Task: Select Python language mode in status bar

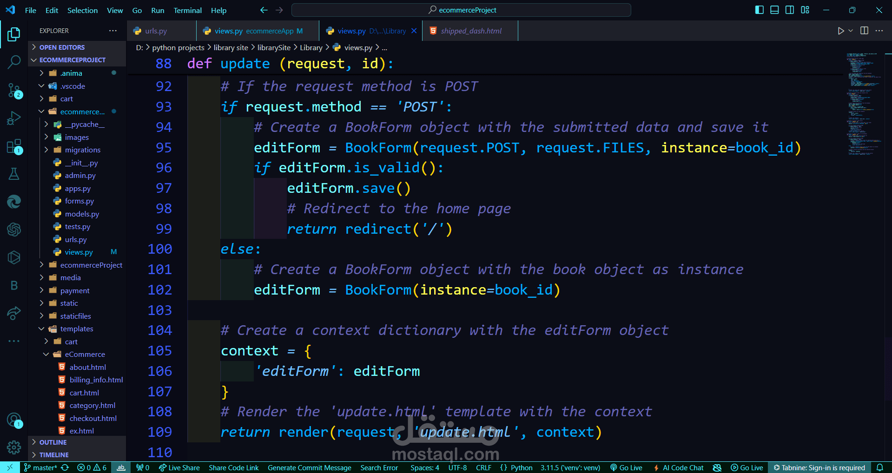Action: 522,467
